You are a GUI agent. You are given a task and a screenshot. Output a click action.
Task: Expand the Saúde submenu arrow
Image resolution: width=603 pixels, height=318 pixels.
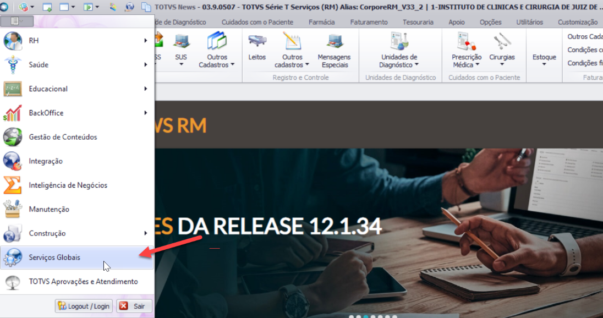pos(145,64)
